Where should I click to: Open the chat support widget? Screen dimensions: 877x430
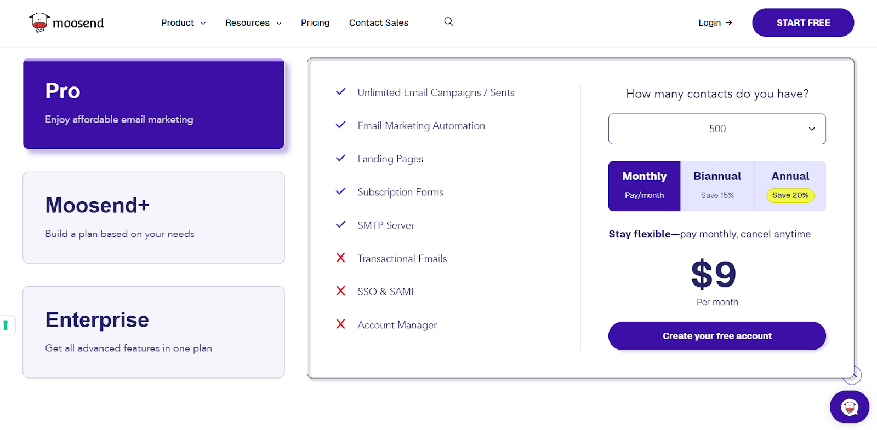849,407
